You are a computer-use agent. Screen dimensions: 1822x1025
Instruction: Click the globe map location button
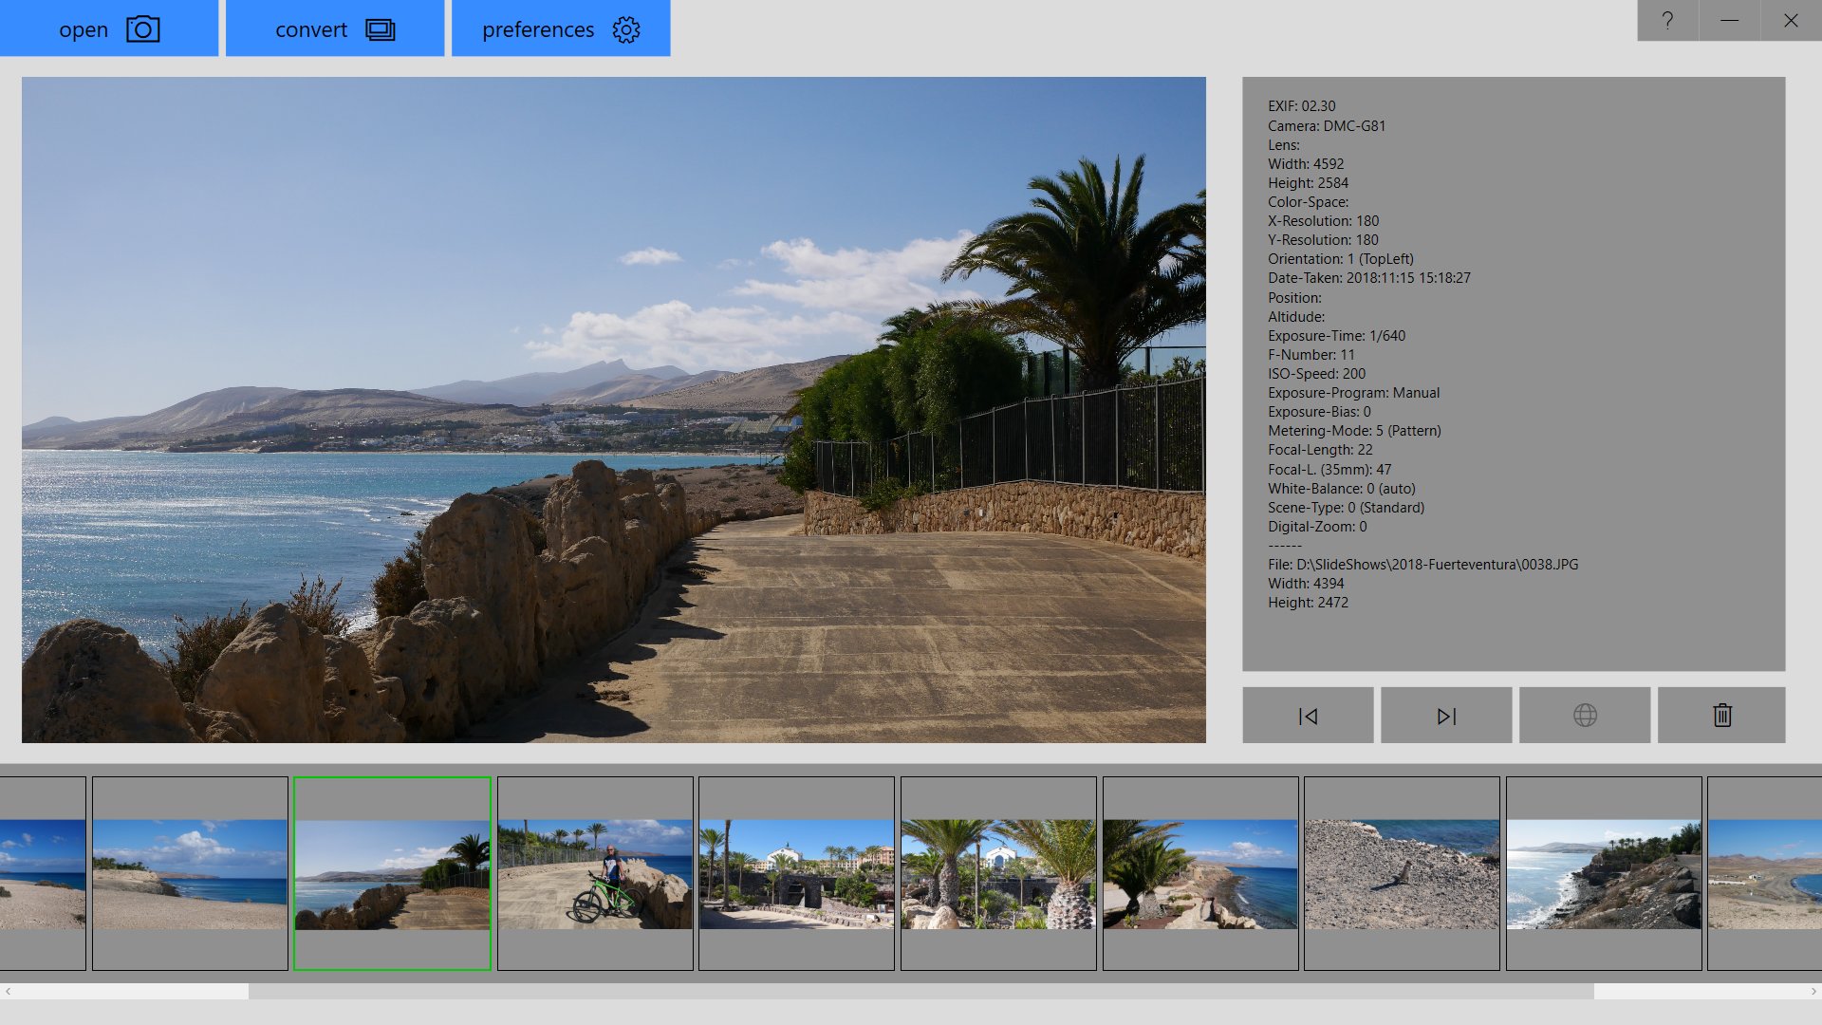1585,716
